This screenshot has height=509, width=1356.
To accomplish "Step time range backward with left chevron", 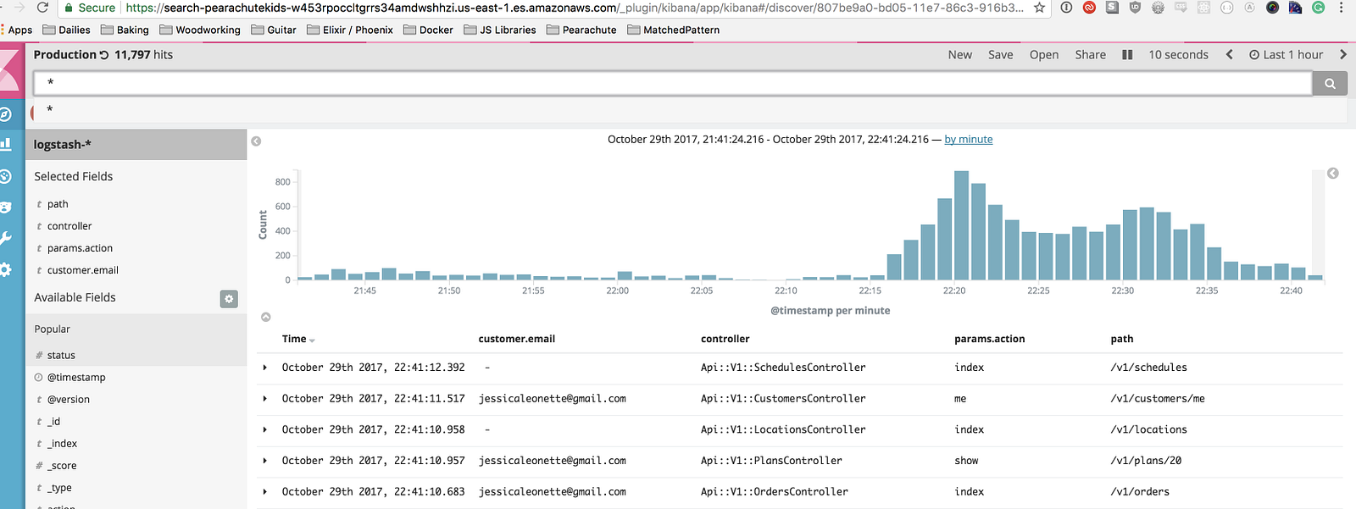I will (1229, 55).
